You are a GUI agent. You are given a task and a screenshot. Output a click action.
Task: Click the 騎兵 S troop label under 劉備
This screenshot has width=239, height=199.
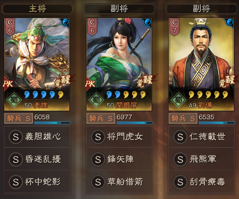183,118
